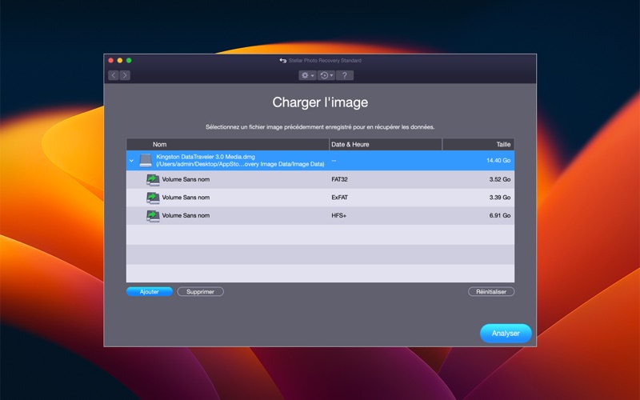
Task: Click the 6.91 Go size value
Action: click(x=500, y=215)
